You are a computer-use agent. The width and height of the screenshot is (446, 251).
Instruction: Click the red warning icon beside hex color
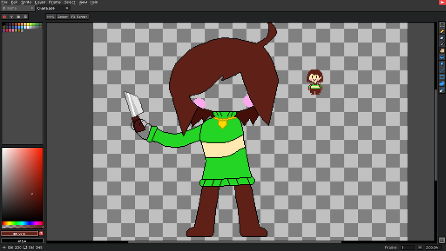[41, 233]
